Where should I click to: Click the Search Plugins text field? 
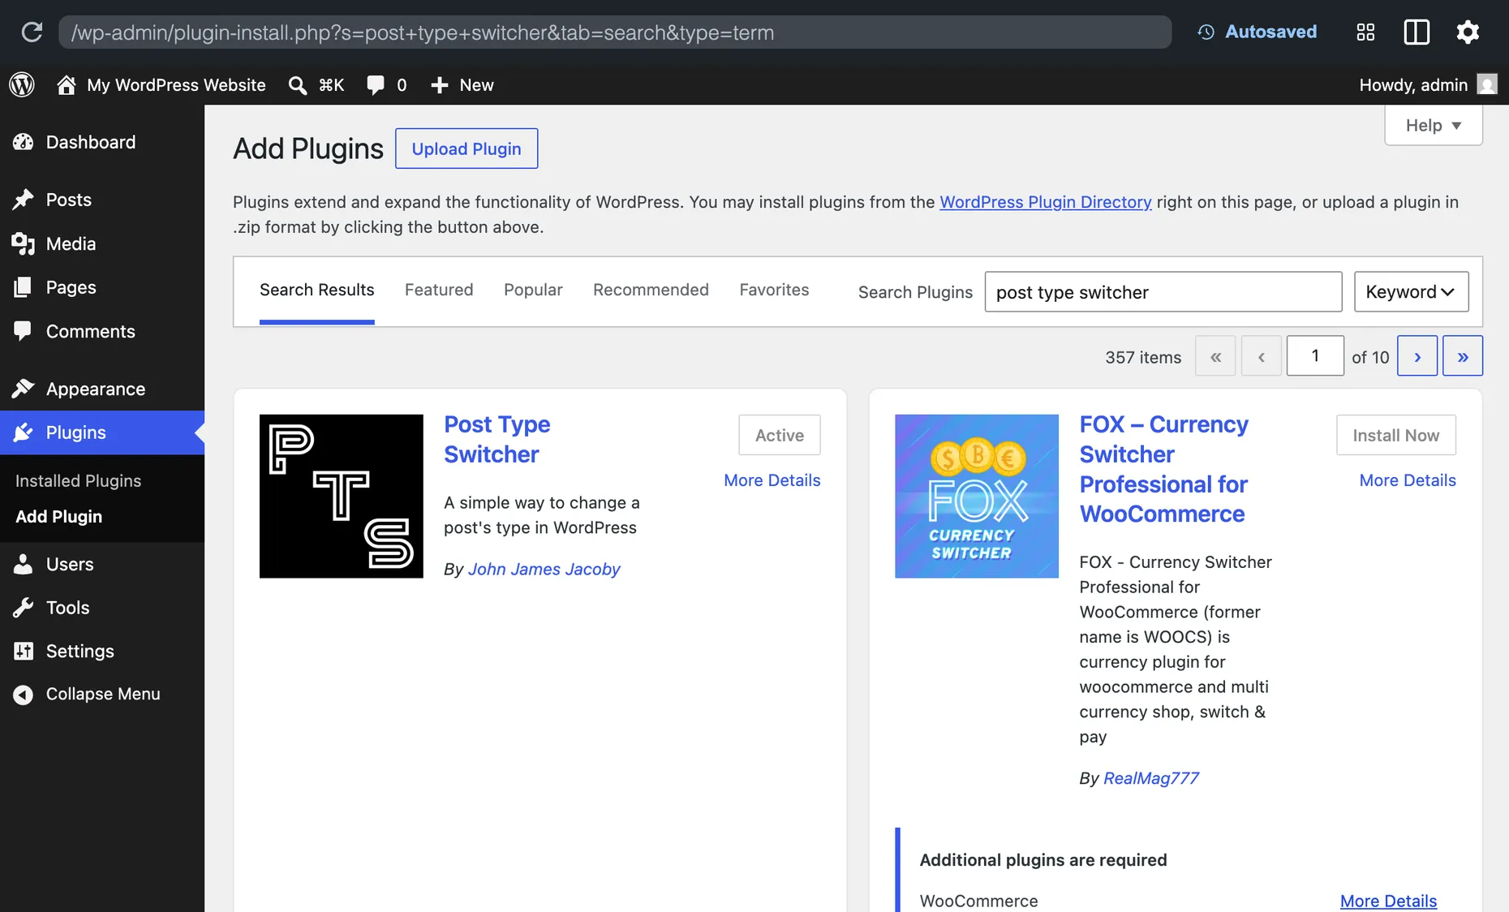coord(1163,292)
